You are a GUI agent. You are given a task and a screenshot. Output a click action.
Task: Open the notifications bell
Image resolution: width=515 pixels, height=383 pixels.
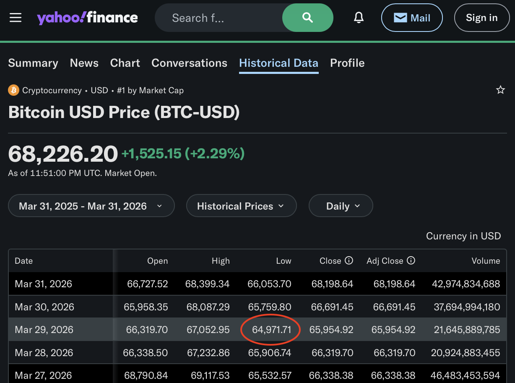click(359, 18)
